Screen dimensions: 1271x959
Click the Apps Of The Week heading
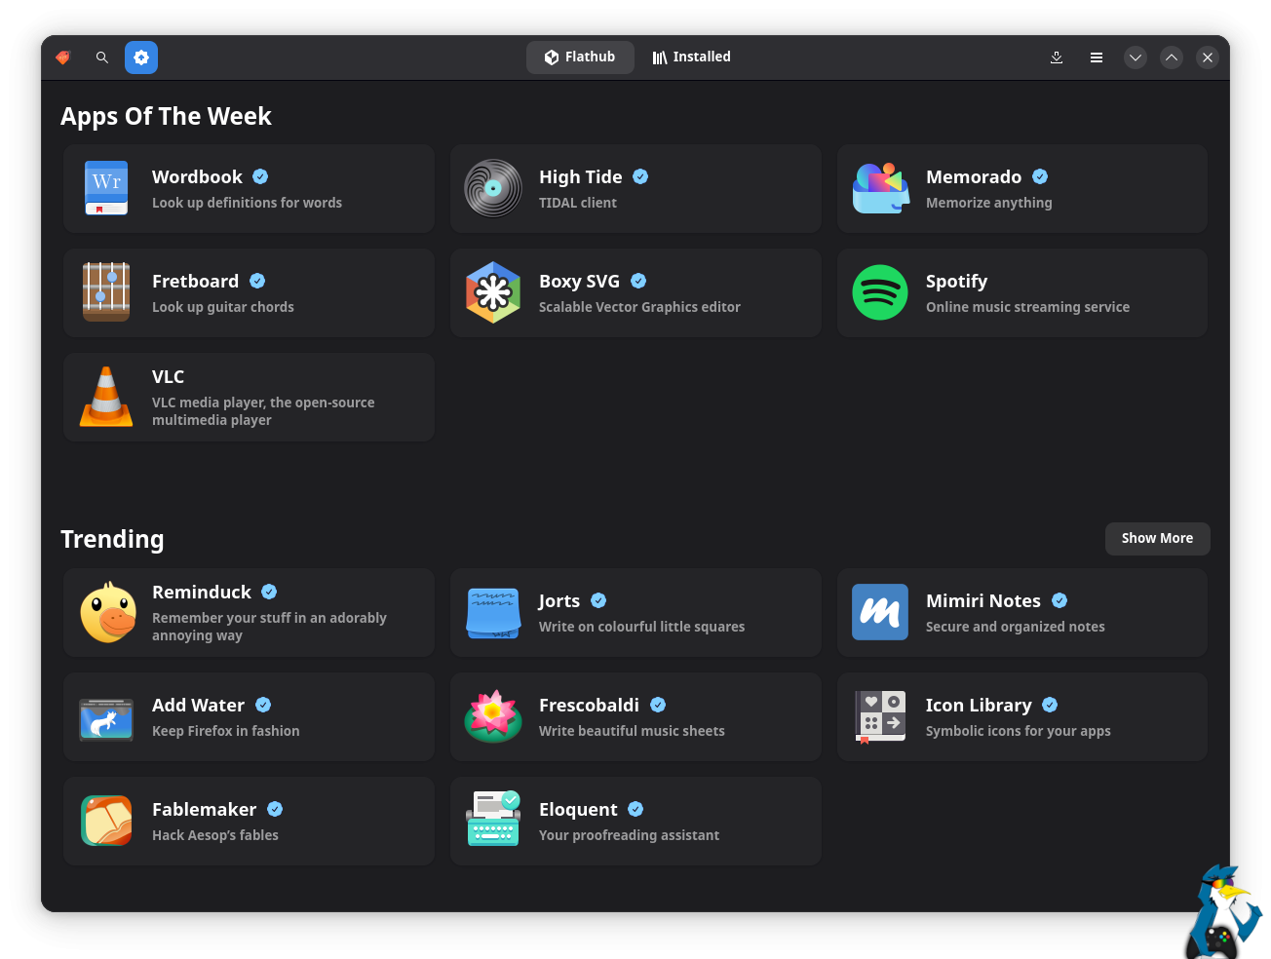click(x=166, y=116)
